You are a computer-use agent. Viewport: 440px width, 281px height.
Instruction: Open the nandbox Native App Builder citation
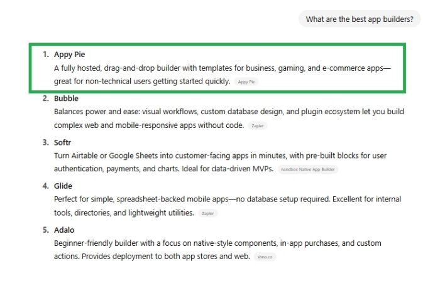(307, 169)
